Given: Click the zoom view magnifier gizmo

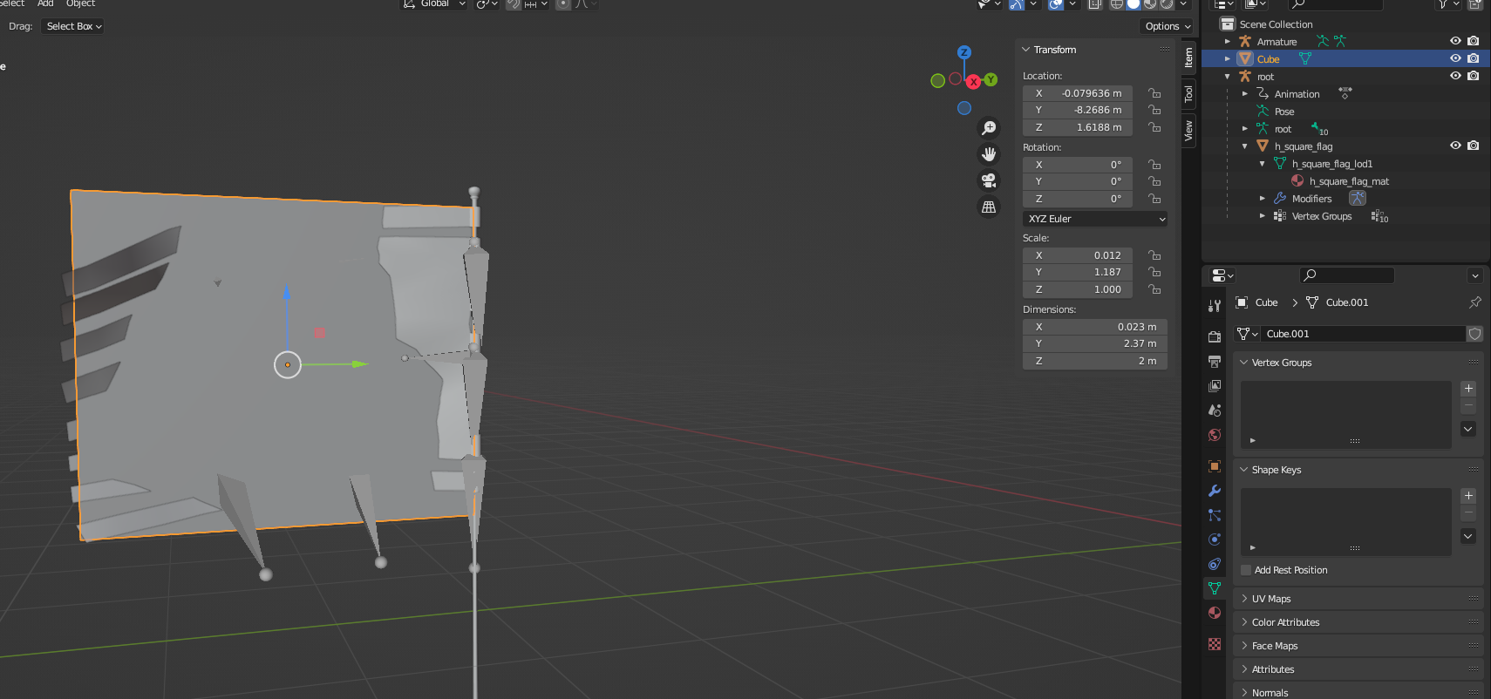Looking at the screenshot, I should (x=989, y=128).
